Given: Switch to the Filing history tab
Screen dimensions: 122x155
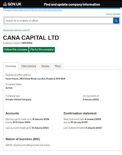Looking at the screenshot, I should coord(29,66).
